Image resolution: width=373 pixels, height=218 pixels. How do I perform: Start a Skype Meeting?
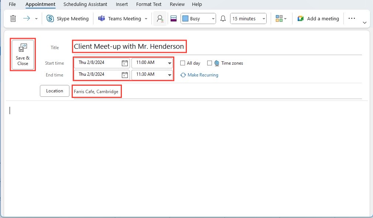[x=67, y=18]
